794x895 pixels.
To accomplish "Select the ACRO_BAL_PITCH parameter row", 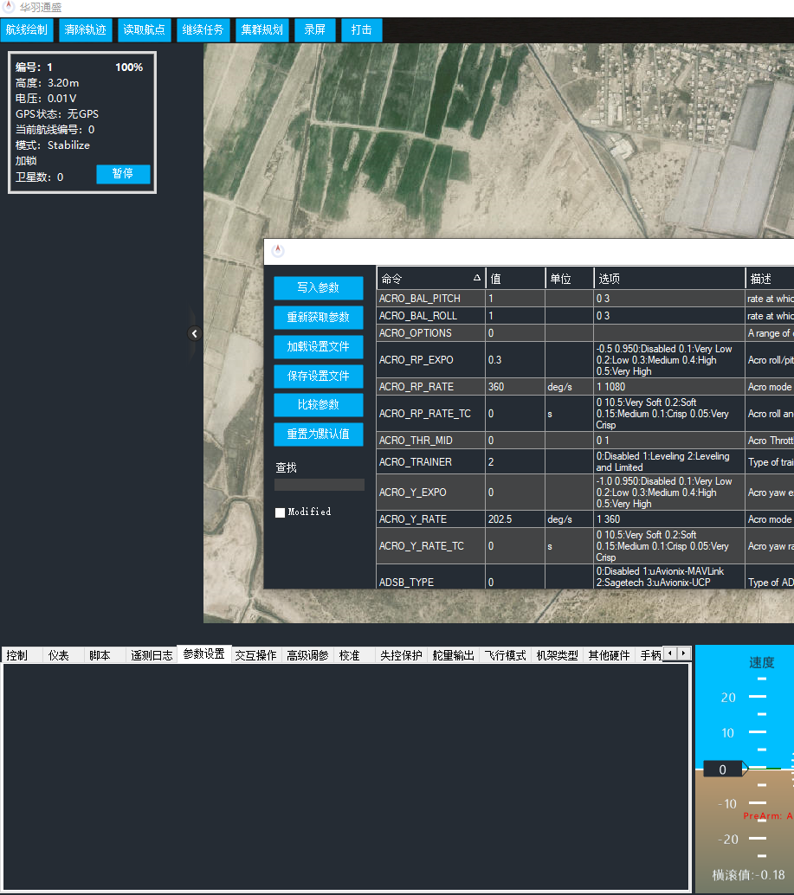I will [x=585, y=299].
